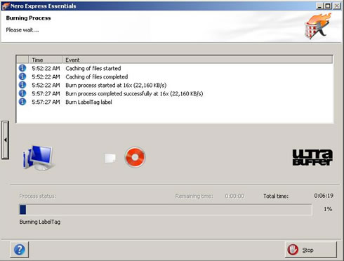Select the 'Burn LabelTag label' event row
Viewport: 344px width, 261px height.
click(174, 102)
